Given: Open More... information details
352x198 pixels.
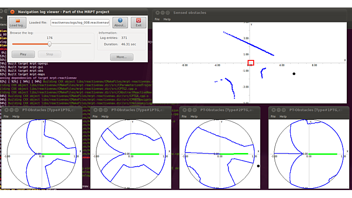Looking at the screenshot, I should tap(122, 57).
